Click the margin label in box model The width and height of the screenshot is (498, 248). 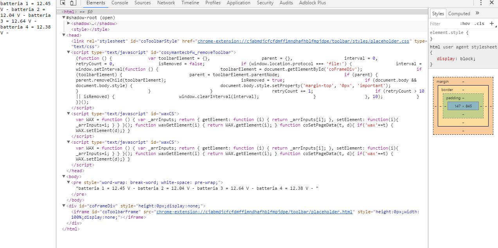443,82
